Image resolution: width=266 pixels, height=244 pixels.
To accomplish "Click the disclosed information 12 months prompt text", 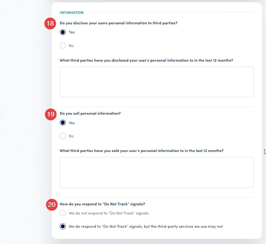I will click(x=146, y=60).
